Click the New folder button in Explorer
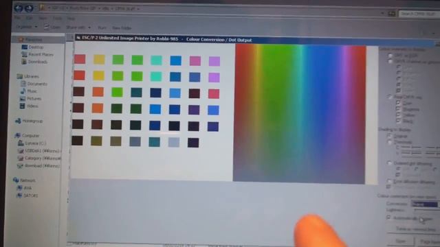Viewport: 440px width, 247px height. [122, 28]
